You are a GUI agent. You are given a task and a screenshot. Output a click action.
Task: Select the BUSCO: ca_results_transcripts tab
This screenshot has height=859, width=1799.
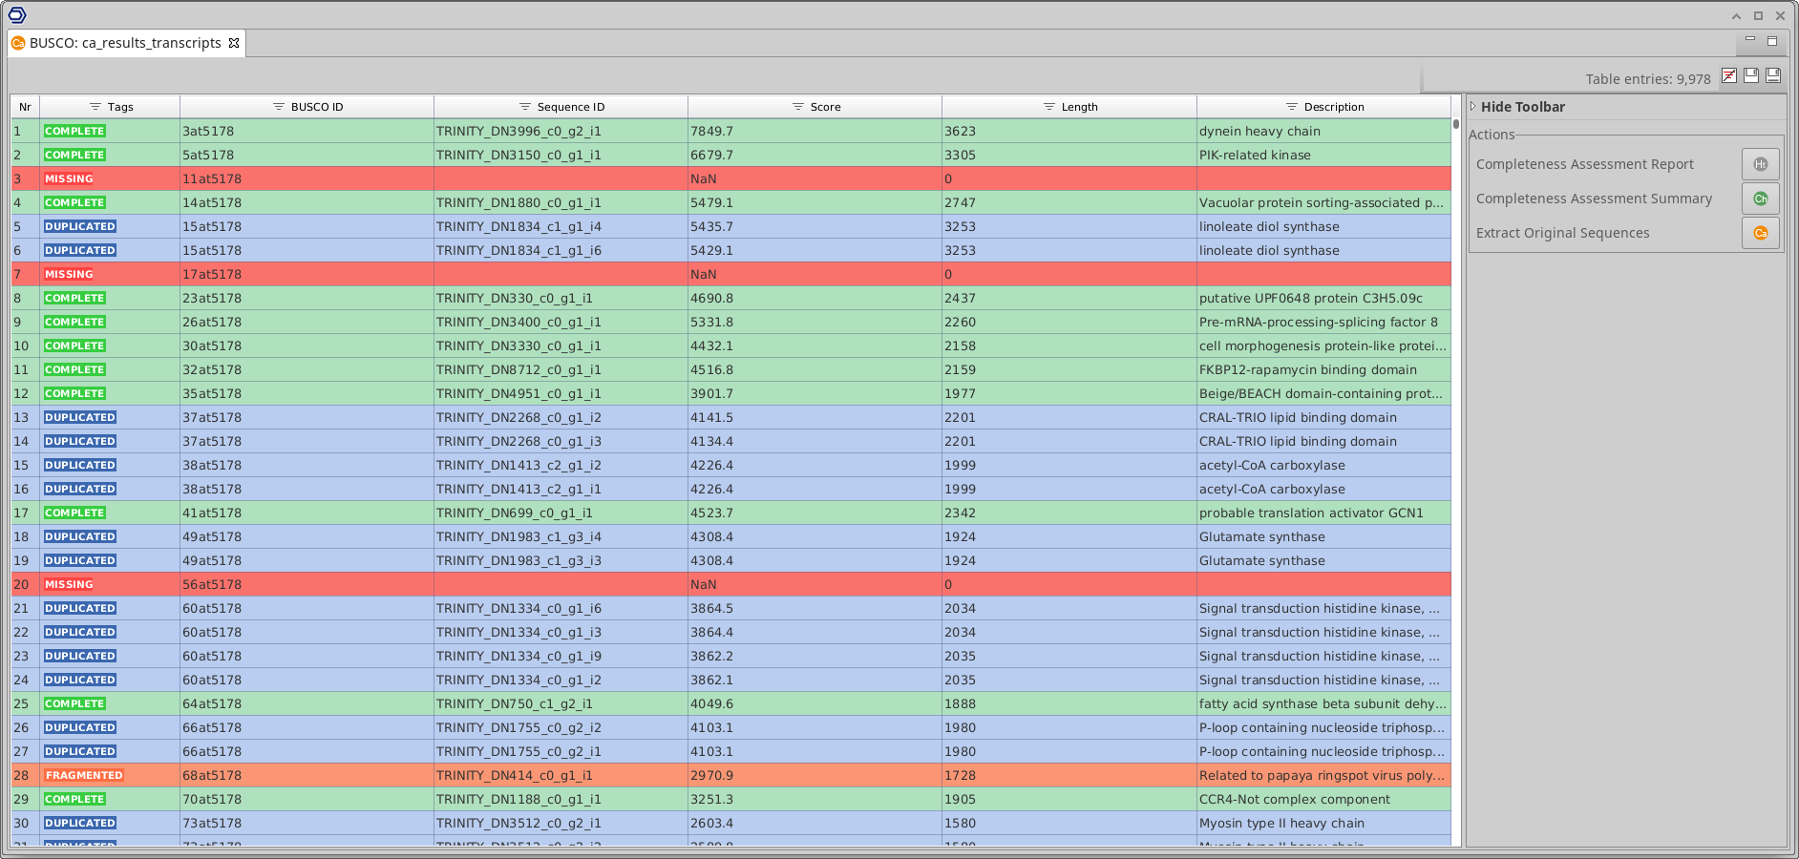click(x=124, y=43)
